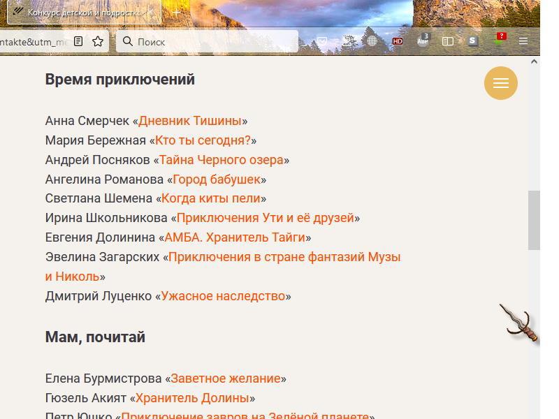The height and width of the screenshot is (419, 559).
Task: Click author name Андрей Посняков
Action: coord(97,160)
